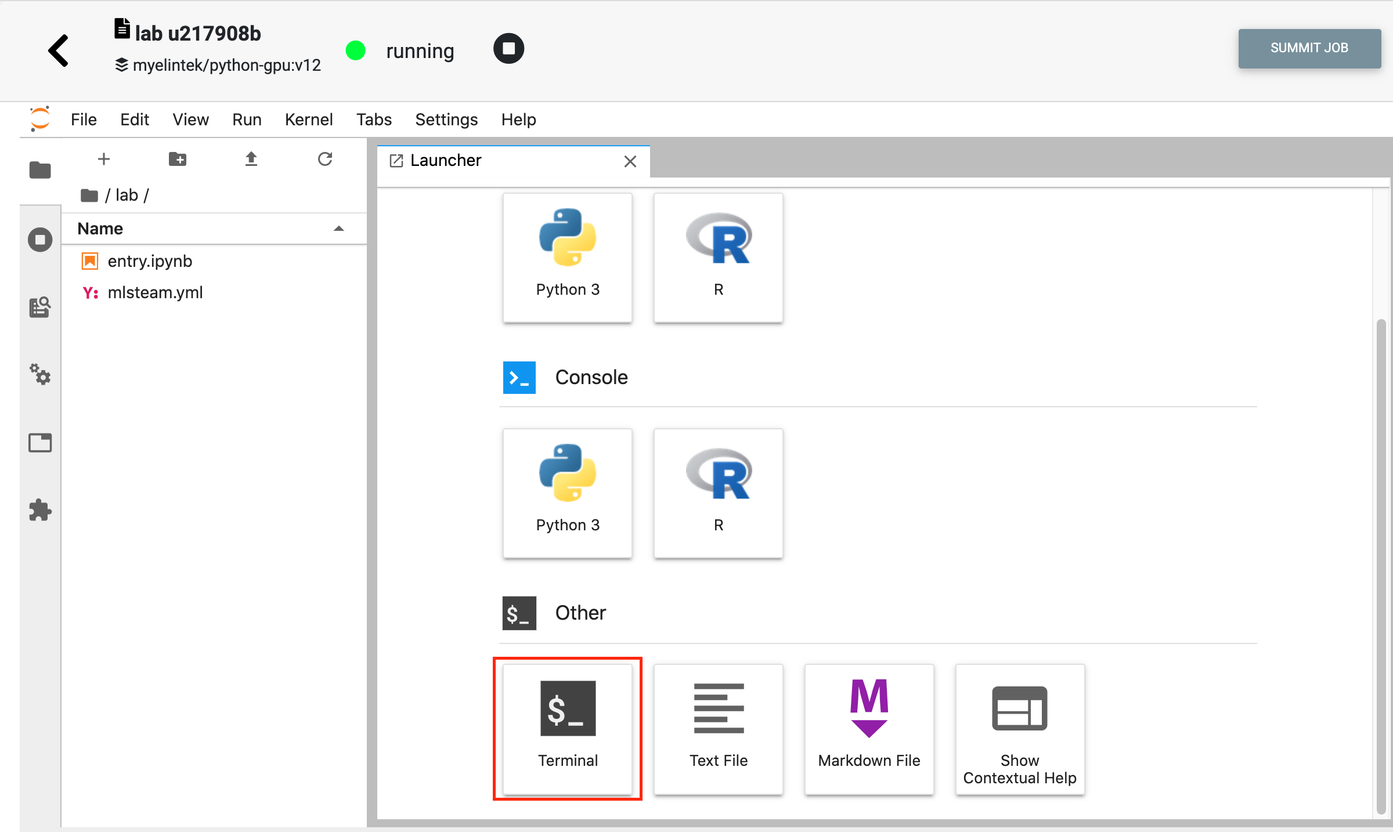Click the Other section terminal icon
This screenshot has height=832, width=1393.
click(519, 613)
